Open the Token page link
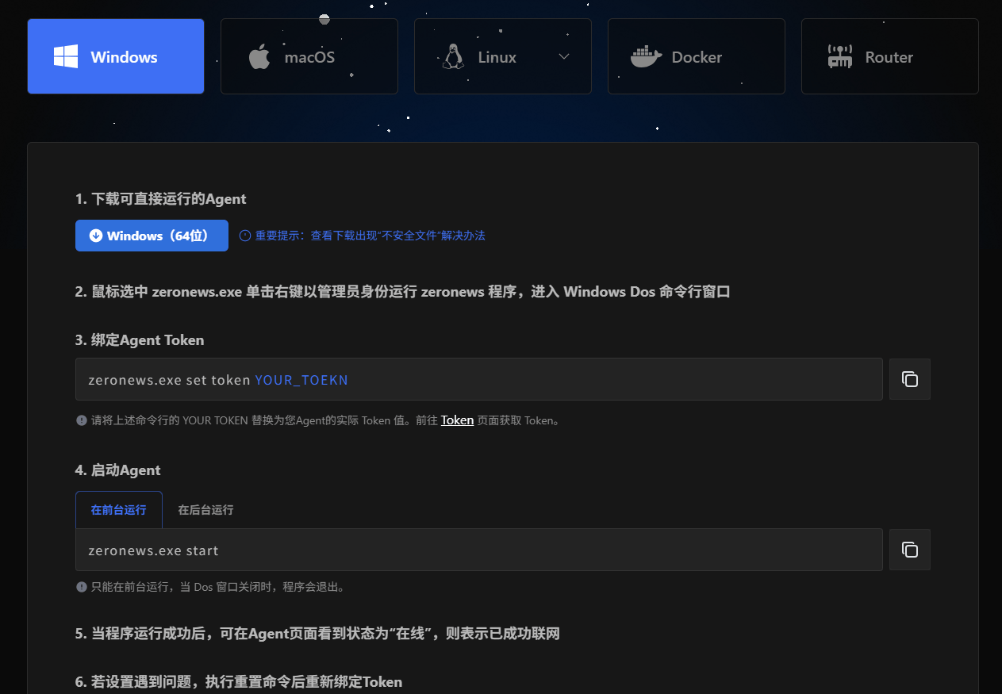This screenshot has width=1002, height=694. point(457,420)
